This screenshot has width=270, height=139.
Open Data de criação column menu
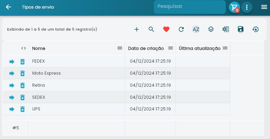point(170,48)
